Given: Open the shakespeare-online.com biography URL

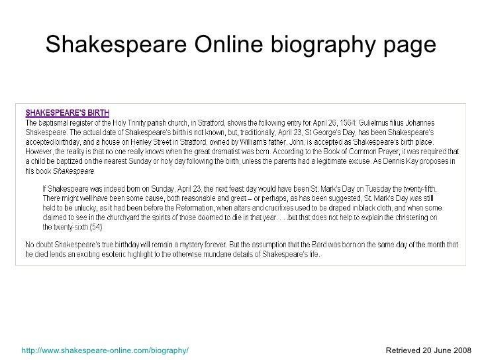Looking at the screenshot, I should (x=105, y=350).
